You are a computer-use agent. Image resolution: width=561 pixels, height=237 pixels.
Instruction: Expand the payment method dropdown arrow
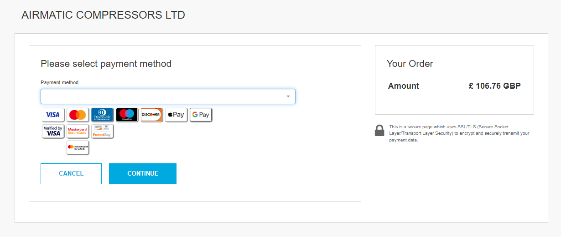point(288,96)
